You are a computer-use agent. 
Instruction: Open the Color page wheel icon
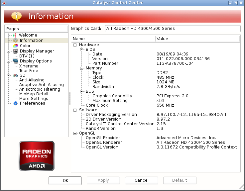pos(15,46)
